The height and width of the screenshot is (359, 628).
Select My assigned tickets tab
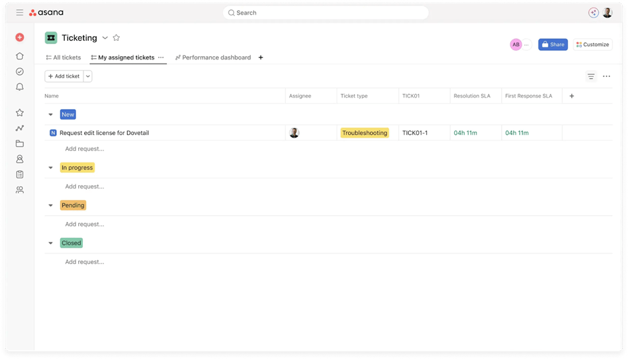(x=122, y=57)
